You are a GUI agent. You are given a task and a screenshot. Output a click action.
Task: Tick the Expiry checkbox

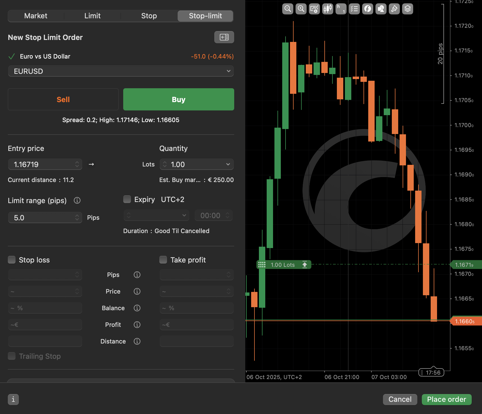tap(127, 199)
